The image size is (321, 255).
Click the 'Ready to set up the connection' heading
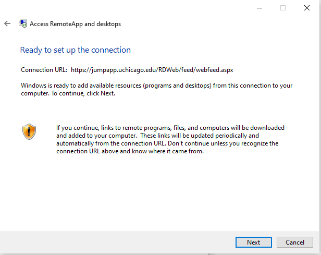click(75, 50)
